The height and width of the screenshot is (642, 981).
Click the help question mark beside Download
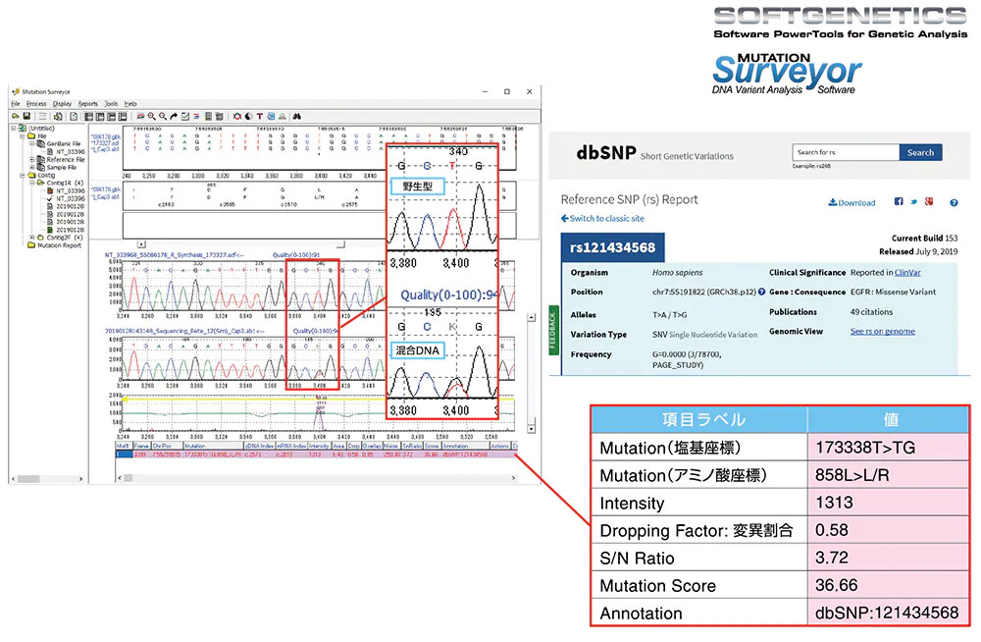pos(954,202)
